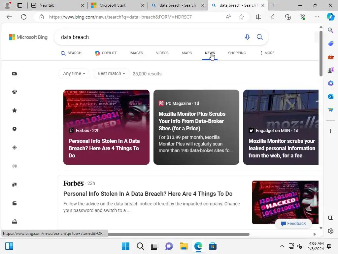Viewport: 338px width, 254px height.
Task: Toggle the sidebar panel visibility icon
Action: (330, 218)
